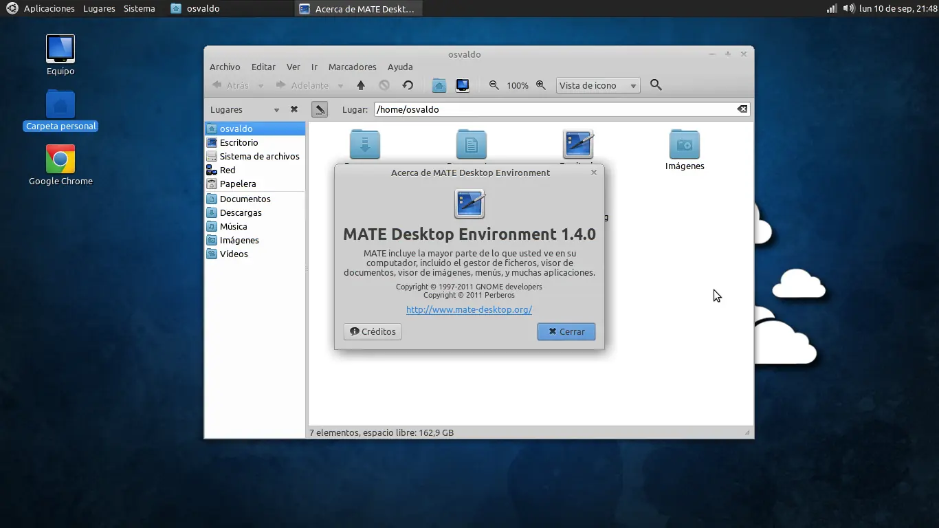The image size is (939, 528).
Task: Select Sistema de archivos in the sidebar
Action: click(x=255, y=156)
